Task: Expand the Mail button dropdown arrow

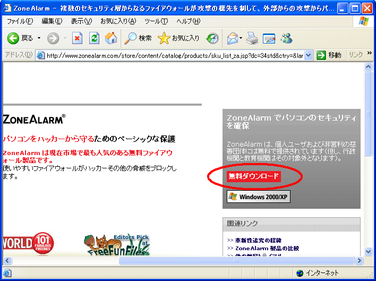Action: [241, 38]
